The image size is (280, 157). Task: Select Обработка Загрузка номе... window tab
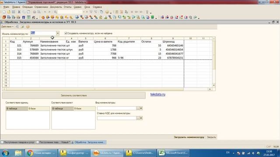pos(88,142)
